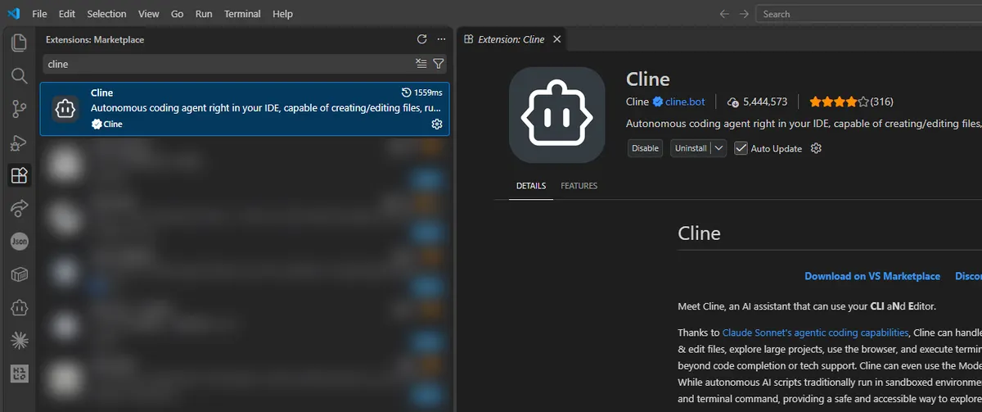This screenshot has height=412, width=982.
Task: Select the Extension: Cline editor tab
Action: (511, 38)
